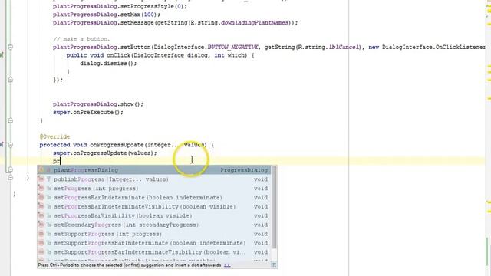Click dialog.dismiss() statement
The width and height of the screenshot is (491, 276).
point(108,64)
